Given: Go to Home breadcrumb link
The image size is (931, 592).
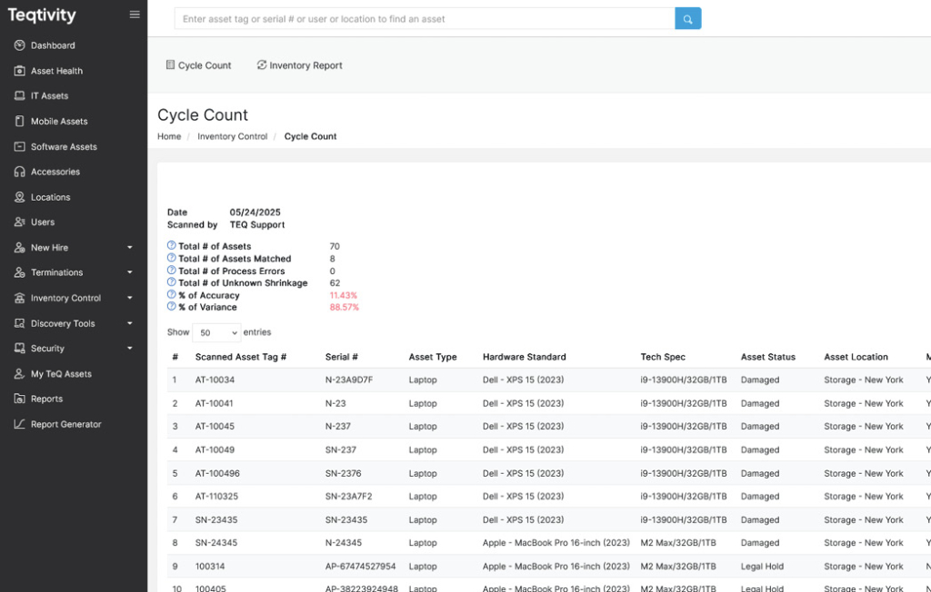Looking at the screenshot, I should click(x=169, y=136).
